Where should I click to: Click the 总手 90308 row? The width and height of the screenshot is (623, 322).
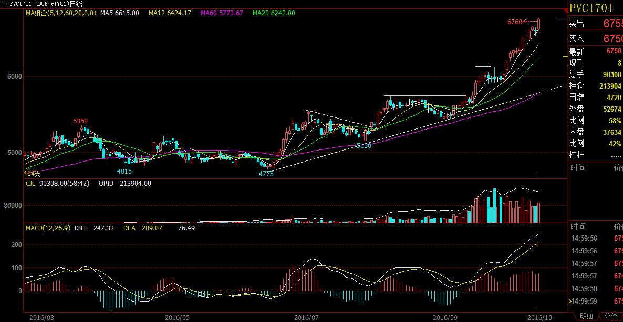click(x=596, y=74)
